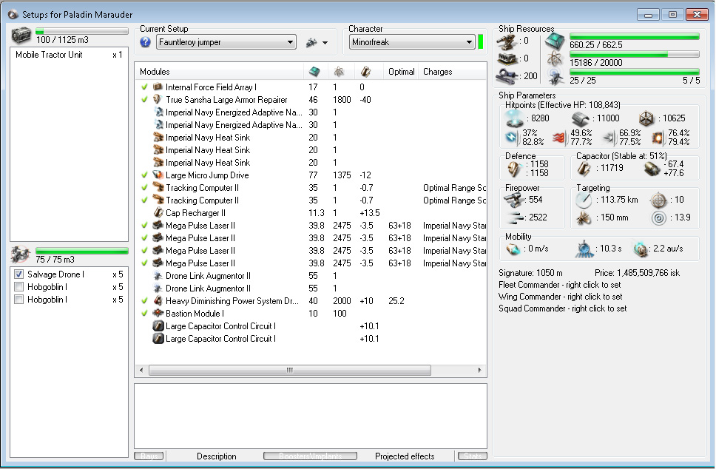Screen dimensions: 716x469
Task: Click the Optimal column header
Action: pyautogui.click(x=401, y=72)
